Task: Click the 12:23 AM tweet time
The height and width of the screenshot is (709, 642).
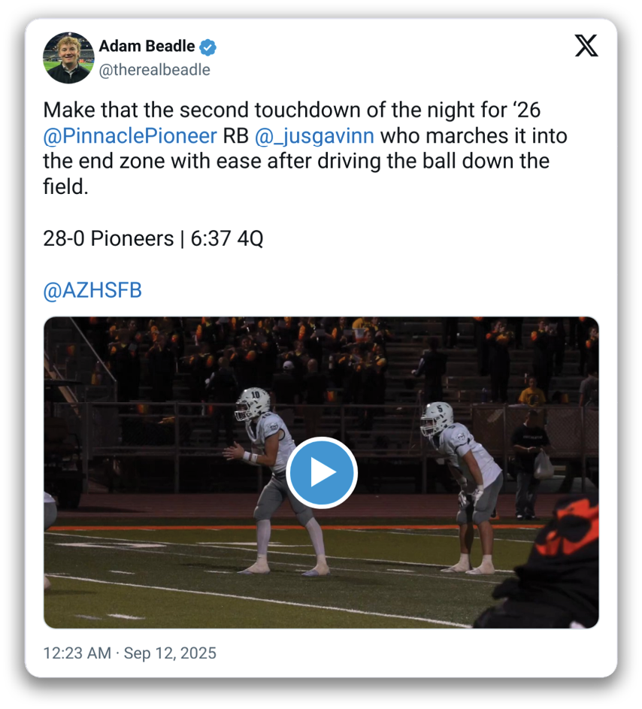Action: [x=77, y=653]
